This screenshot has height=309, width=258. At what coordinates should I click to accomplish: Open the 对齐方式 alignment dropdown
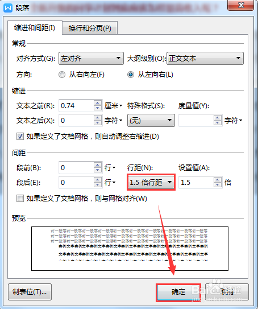click(x=91, y=59)
